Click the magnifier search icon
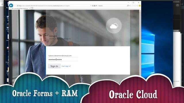Screen dimensions: 184x103 [128, 6]
